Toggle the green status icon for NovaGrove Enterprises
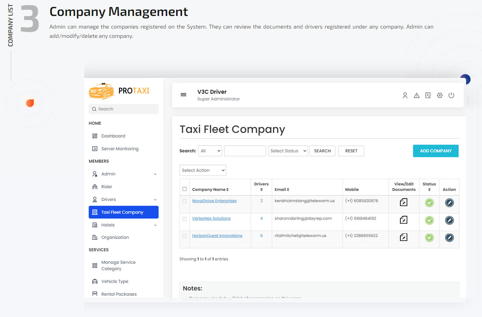 coord(429,202)
